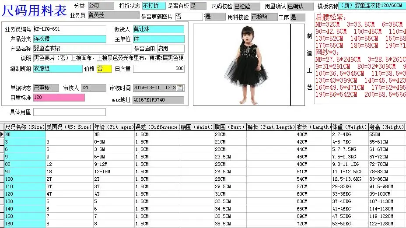Viewport: 406px width, 228px height.
Task: Click the 单据状态 field 已审核
Action: [46, 88]
